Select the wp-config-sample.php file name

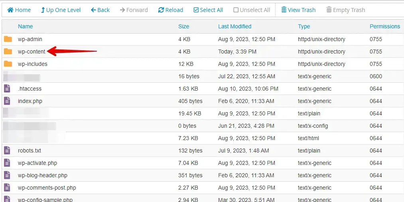(45, 200)
